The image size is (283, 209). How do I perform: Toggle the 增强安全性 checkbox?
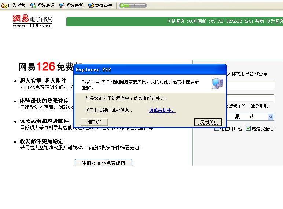pos(248,129)
